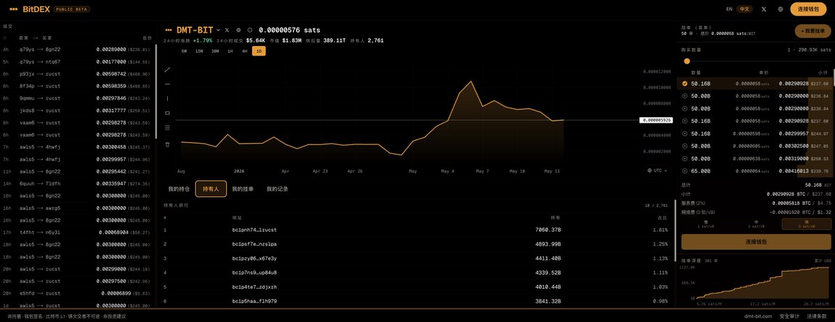Click holder address bc1p5haa…flh979
The image size is (835, 322).
pos(255,301)
